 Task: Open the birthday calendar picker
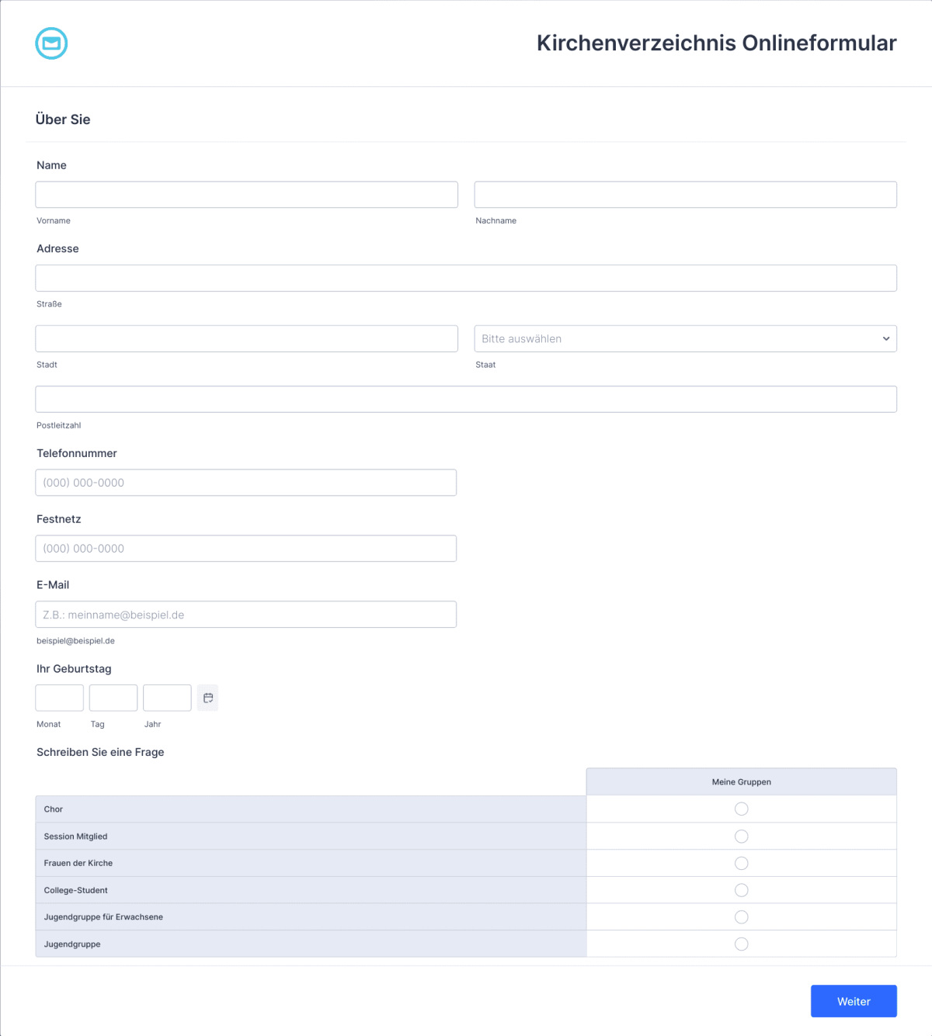pyautogui.click(x=207, y=697)
